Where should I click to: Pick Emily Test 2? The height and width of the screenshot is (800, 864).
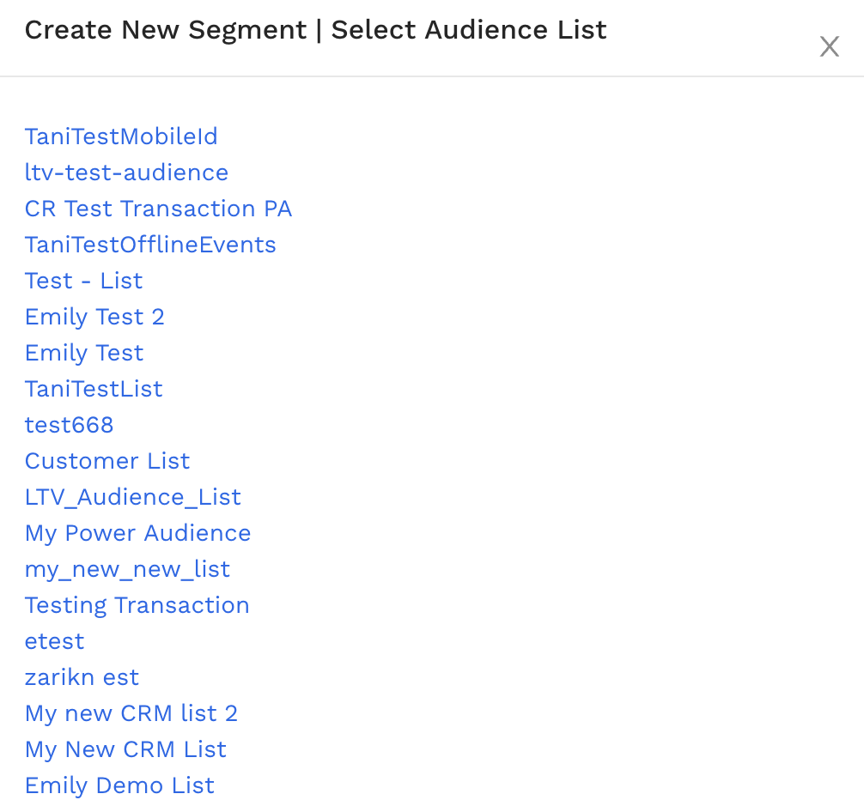point(94,317)
